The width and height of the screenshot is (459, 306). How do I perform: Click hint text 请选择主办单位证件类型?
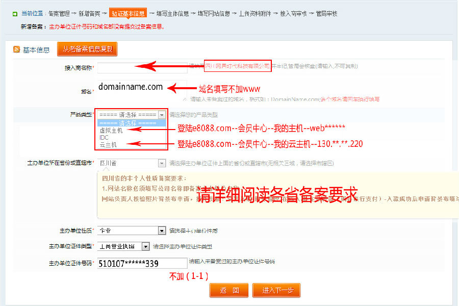click(x=183, y=246)
